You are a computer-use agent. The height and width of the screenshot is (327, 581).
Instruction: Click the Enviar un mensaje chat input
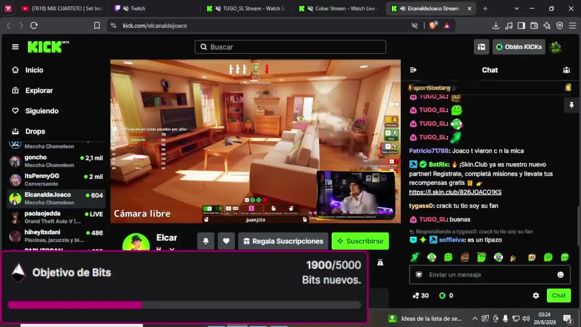[490, 275]
